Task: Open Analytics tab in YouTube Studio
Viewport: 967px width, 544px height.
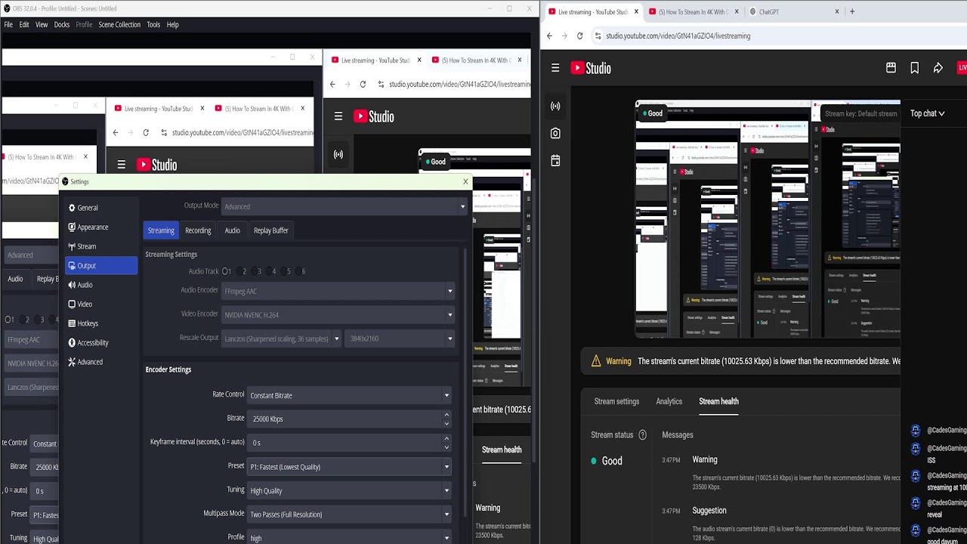Action: click(x=669, y=401)
